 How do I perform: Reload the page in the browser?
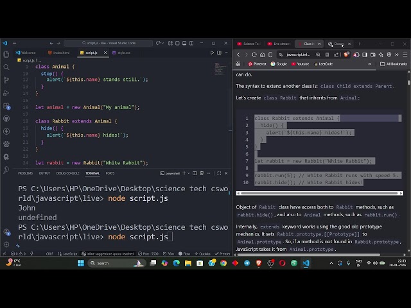click(254, 55)
